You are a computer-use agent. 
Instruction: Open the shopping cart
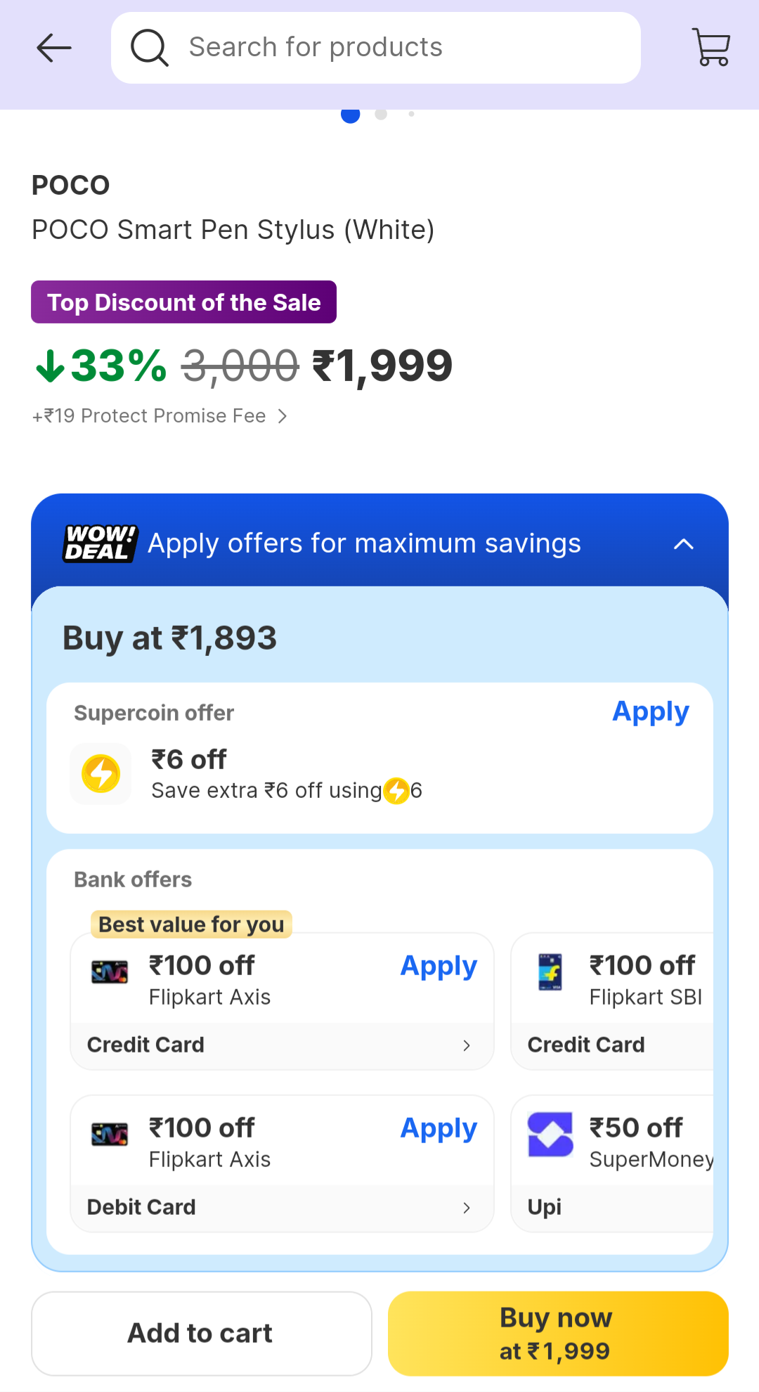[711, 47]
